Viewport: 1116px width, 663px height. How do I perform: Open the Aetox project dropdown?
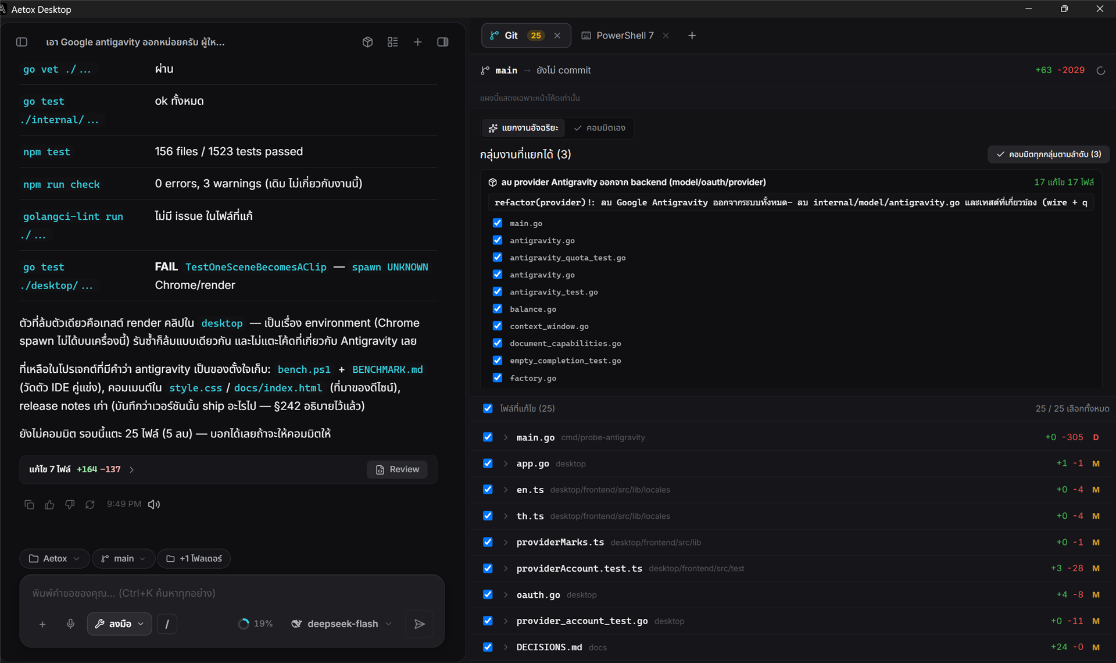pyautogui.click(x=55, y=558)
